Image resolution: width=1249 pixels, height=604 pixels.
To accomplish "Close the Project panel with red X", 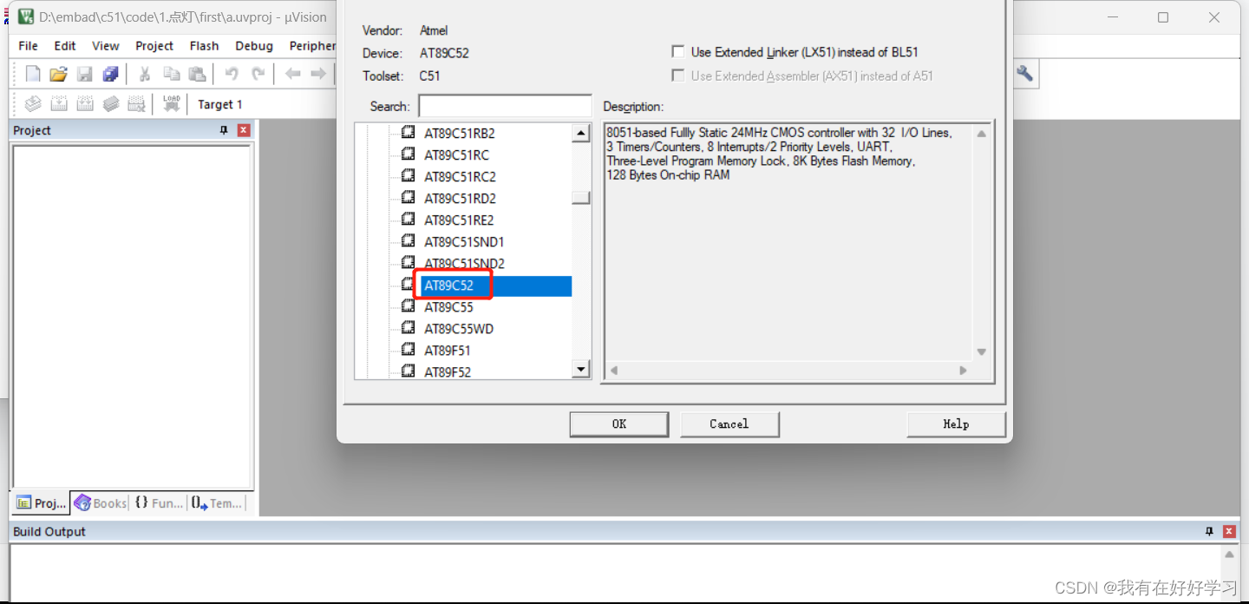I will click(244, 130).
